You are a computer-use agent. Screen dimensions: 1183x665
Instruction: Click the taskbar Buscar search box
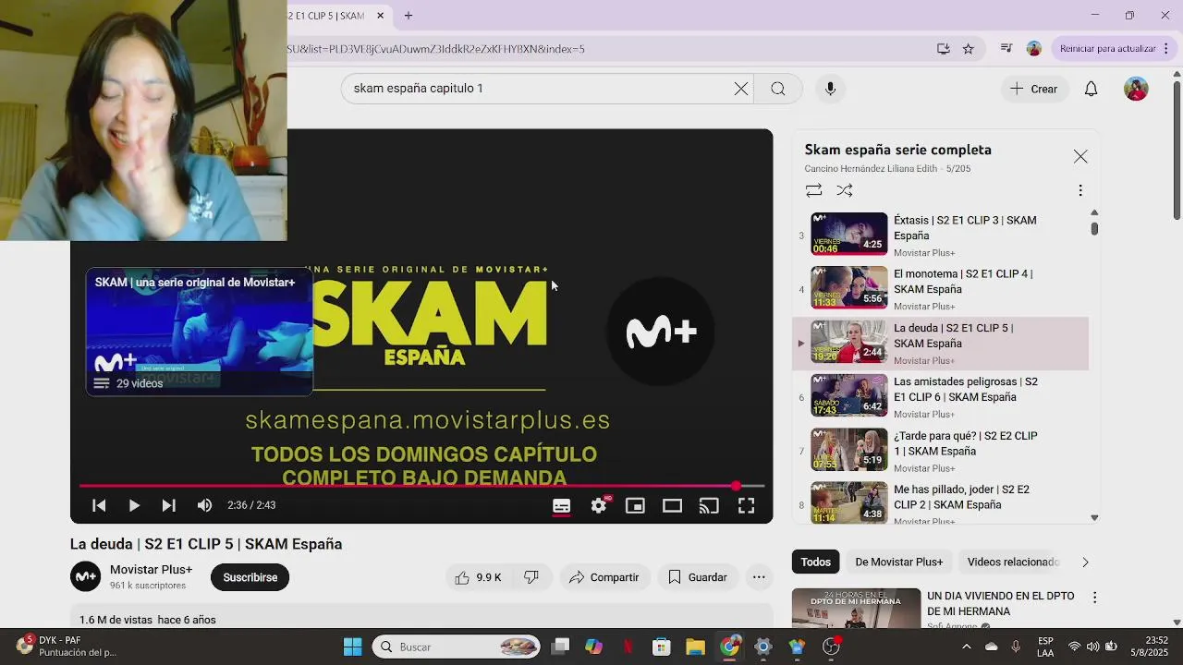pyautogui.click(x=457, y=647)
